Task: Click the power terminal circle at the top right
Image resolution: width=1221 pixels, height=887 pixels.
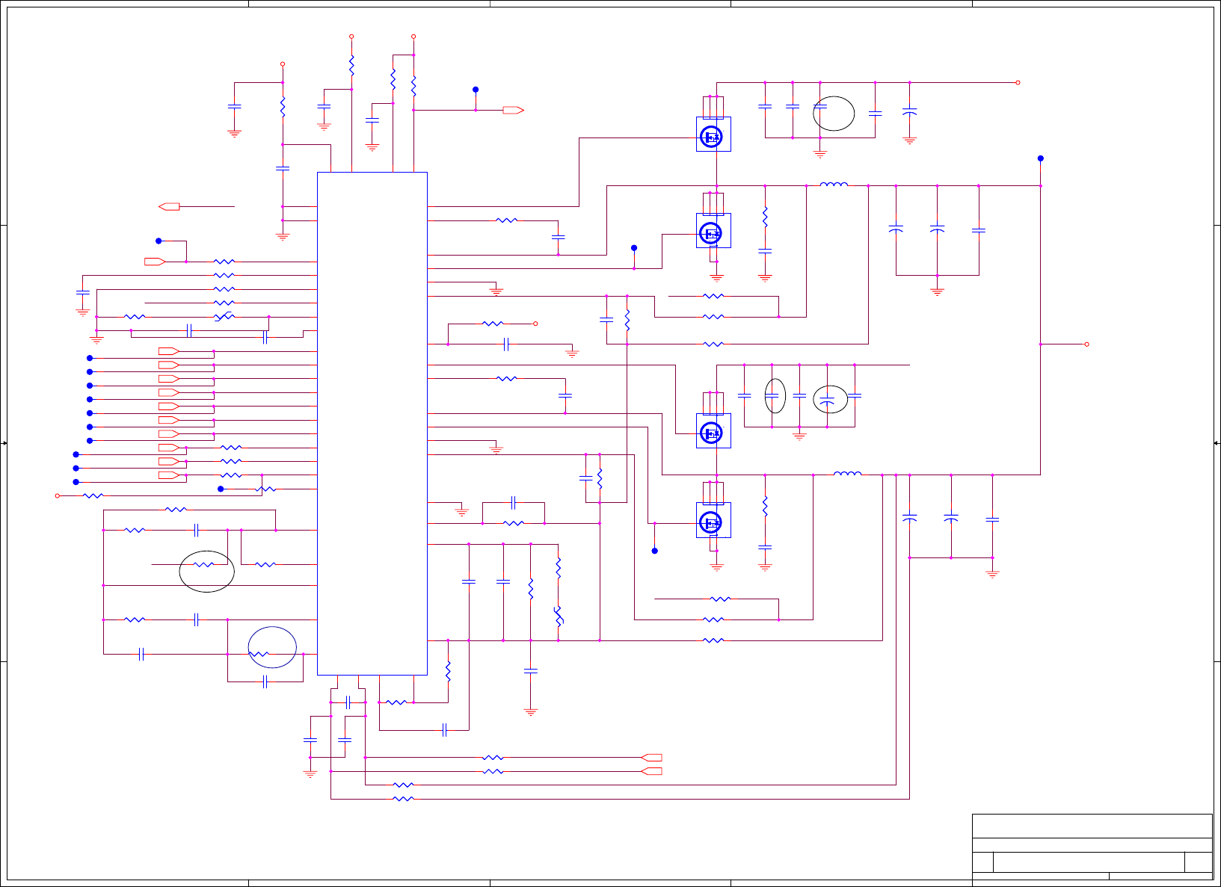Action: 1018,83
